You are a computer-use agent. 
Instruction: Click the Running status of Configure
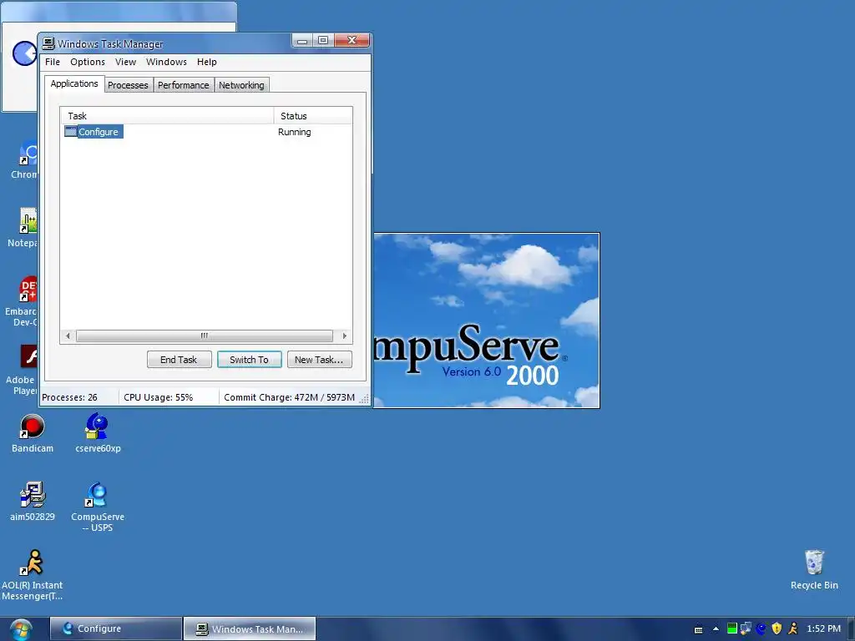click(295, 132)
